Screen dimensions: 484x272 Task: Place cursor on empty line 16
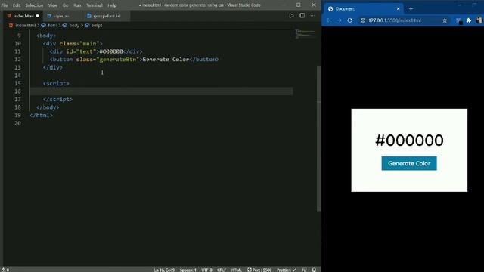point(161,91)
